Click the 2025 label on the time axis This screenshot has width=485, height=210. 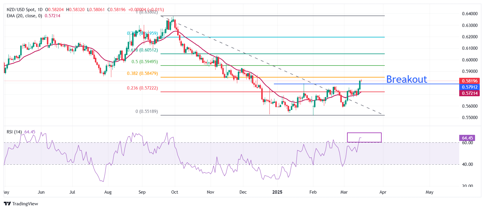277,192
